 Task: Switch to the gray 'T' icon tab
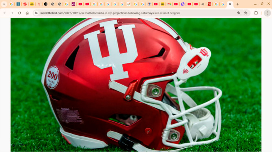(x=149, y=4)
